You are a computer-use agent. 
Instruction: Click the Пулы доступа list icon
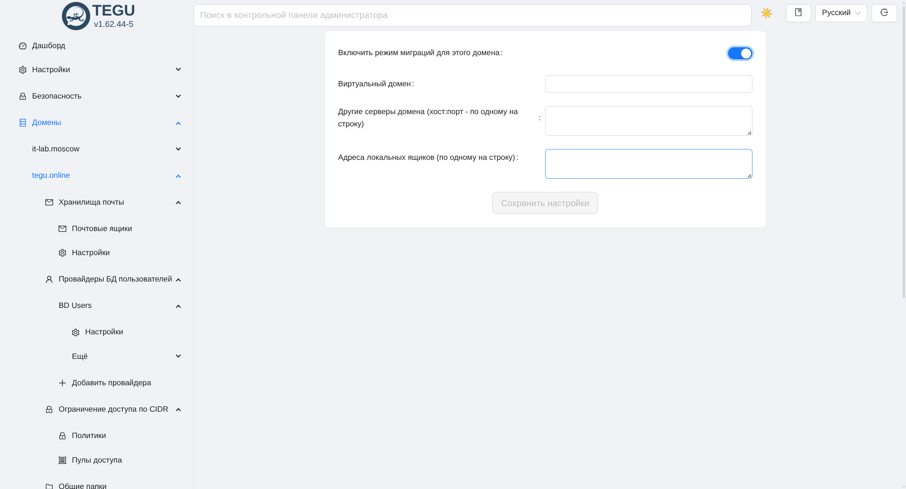[x=62, y=460]
